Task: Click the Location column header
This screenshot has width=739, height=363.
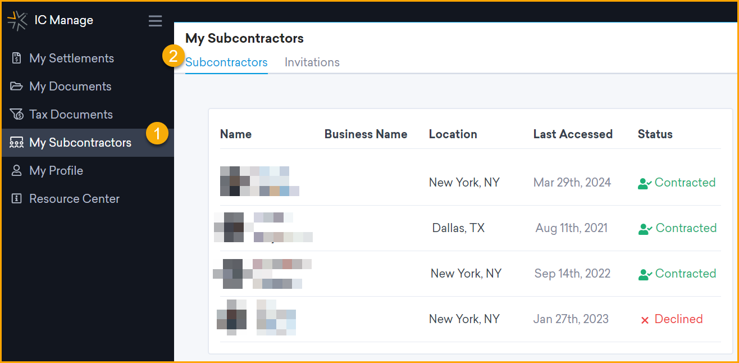Action: 453,134
